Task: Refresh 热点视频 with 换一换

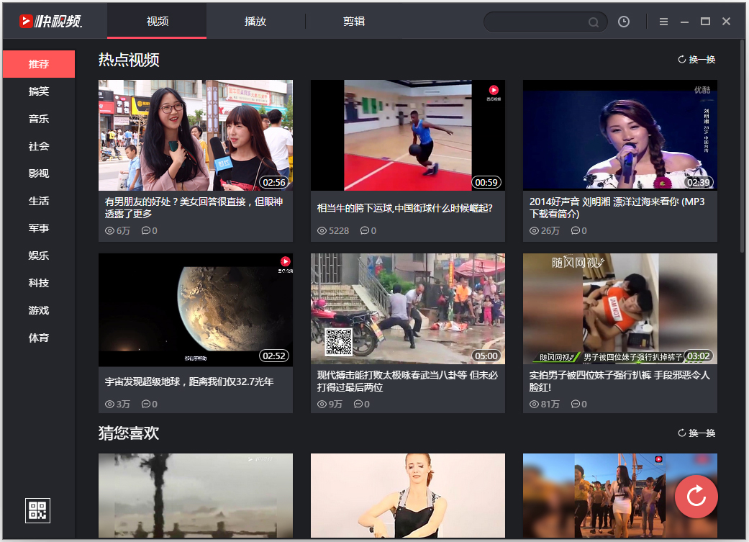Action: tap(696, 60)
